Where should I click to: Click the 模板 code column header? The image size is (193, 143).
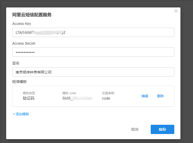[69, 93]
